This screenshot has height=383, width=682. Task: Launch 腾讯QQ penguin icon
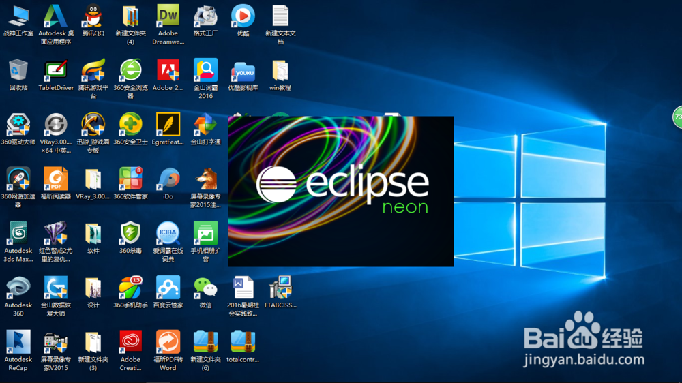(93, 16)
